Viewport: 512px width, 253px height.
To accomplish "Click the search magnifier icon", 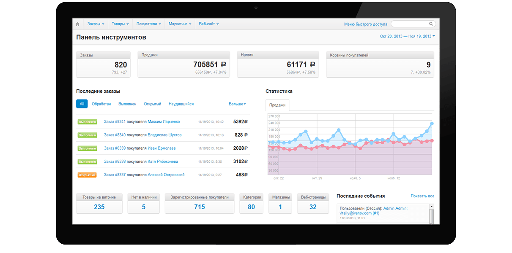I will point(431,24).
